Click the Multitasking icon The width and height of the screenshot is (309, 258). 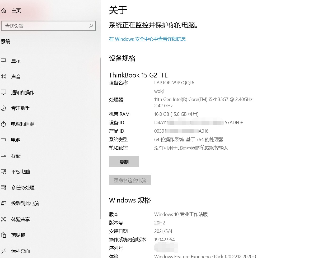click(3, 187)
